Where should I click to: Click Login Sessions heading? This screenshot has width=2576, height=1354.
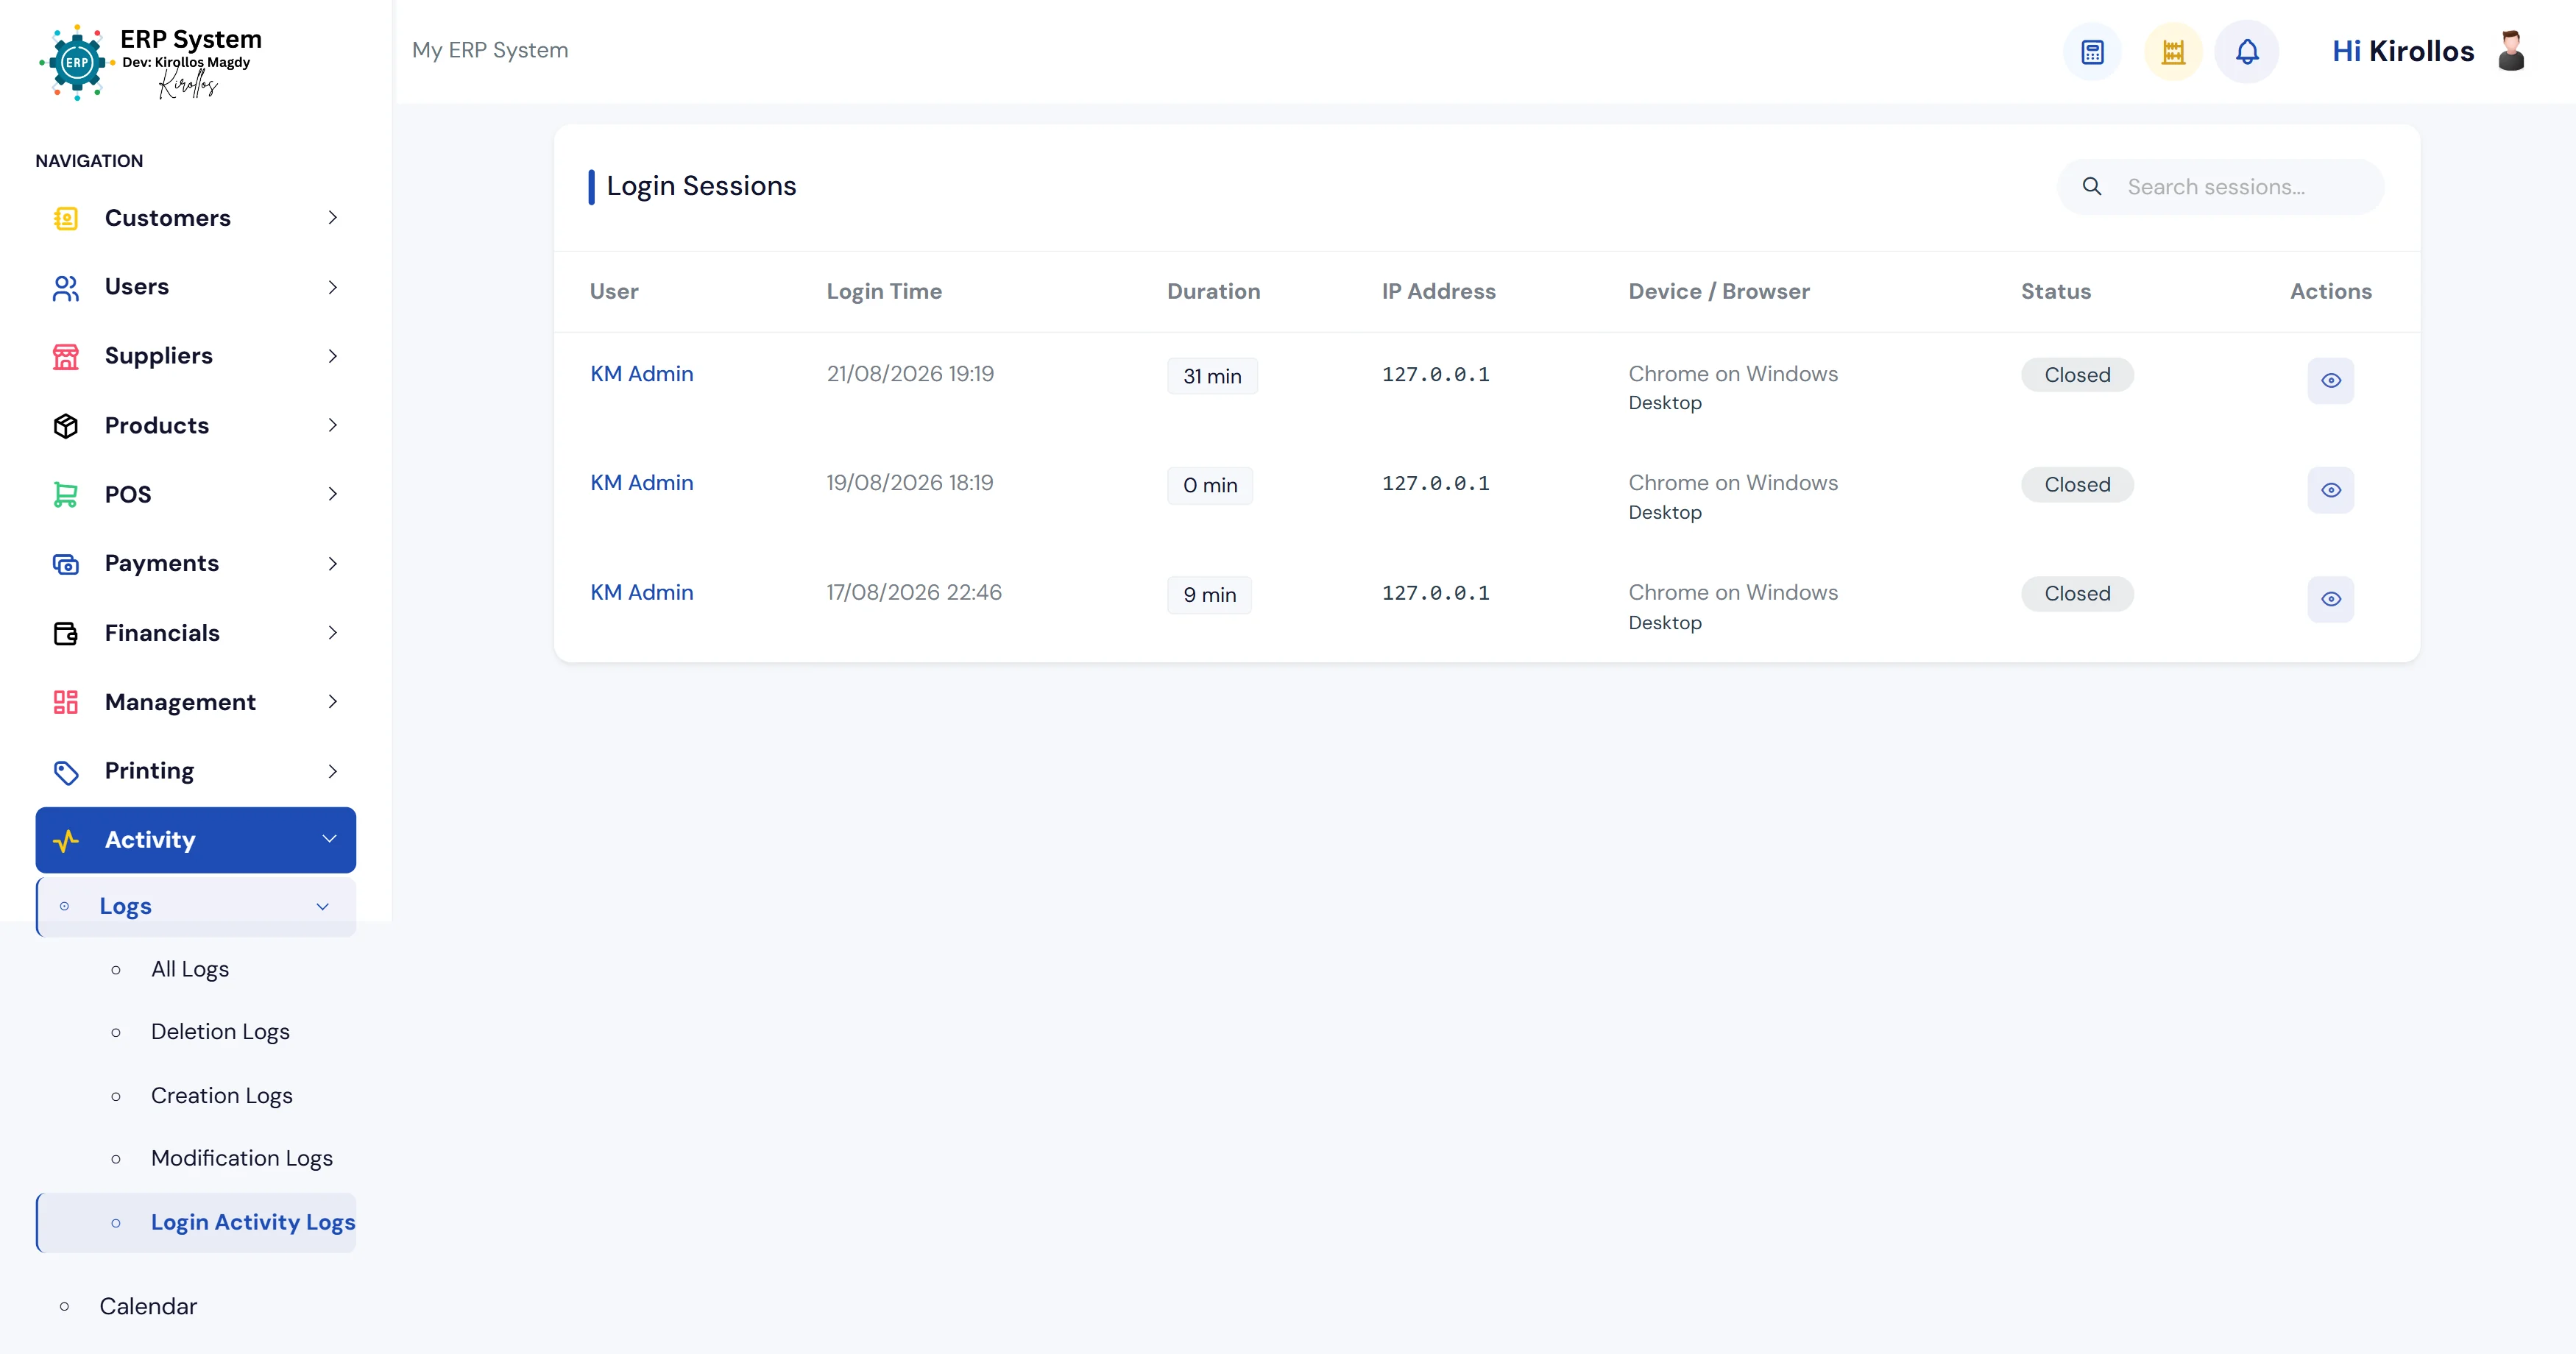coord(701,187)
